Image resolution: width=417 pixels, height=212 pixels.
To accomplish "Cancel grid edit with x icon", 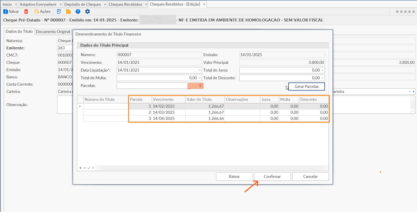I will [x=93, y=168].
